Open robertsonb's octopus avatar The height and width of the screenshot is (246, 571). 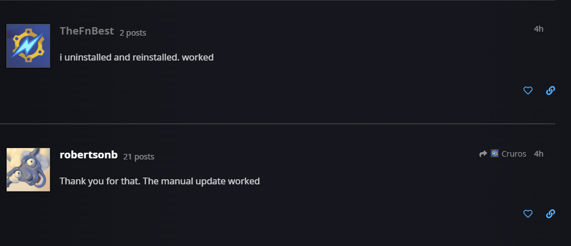[28, 170]
